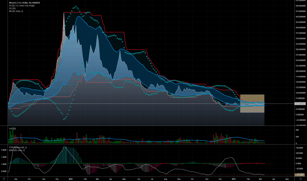Click the 2.0000 label on left BBW axis

4,150
